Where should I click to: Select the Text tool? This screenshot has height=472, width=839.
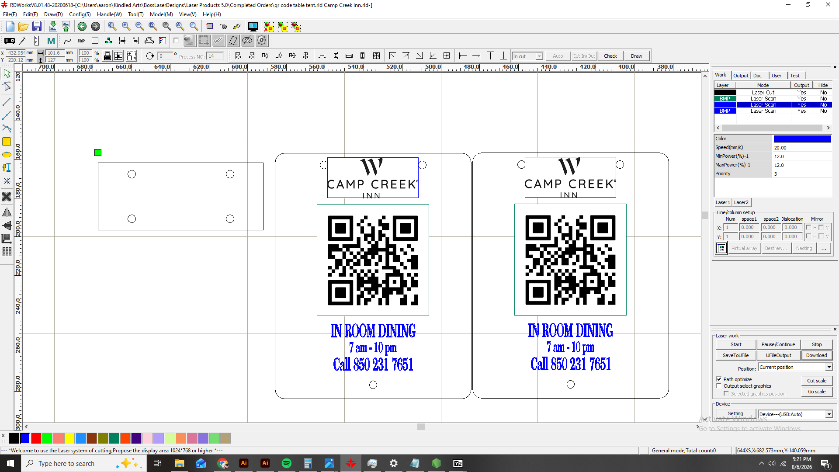coord(7,167)
